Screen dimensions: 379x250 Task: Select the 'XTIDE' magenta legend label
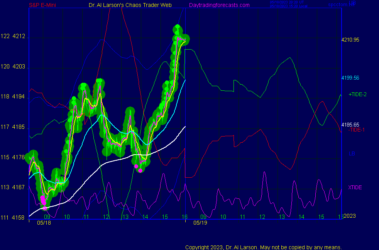(355, 187)
